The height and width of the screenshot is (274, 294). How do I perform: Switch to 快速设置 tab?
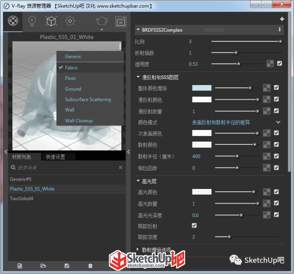point(56,157)
